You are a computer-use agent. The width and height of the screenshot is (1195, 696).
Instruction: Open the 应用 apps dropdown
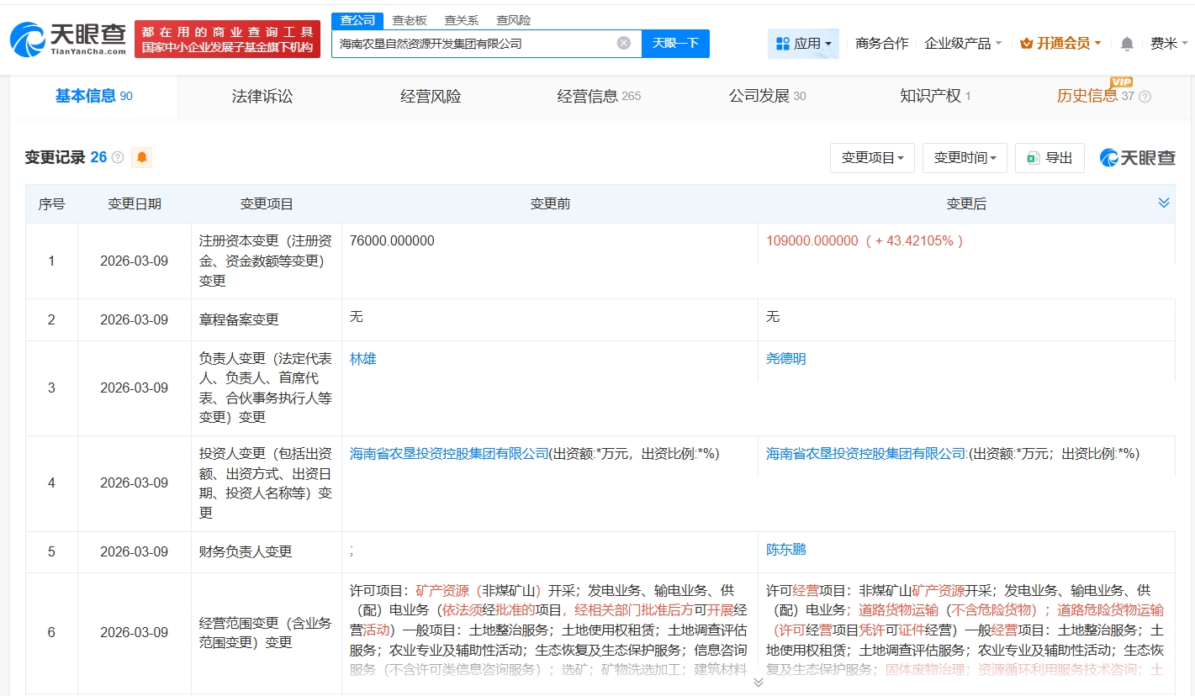803,44
